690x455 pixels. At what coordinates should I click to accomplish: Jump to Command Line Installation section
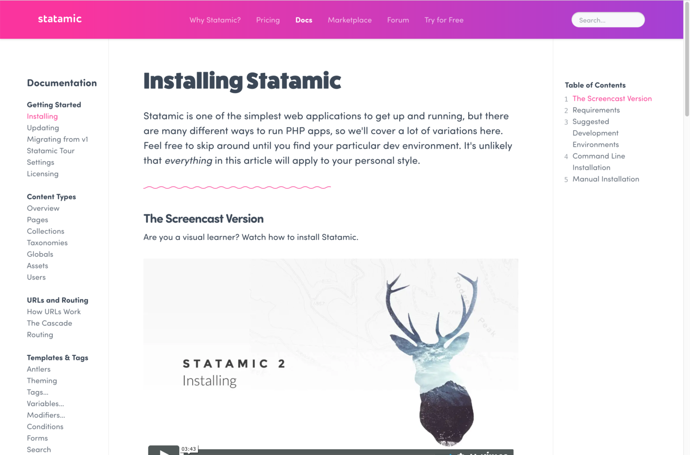(x=599, y=162)
